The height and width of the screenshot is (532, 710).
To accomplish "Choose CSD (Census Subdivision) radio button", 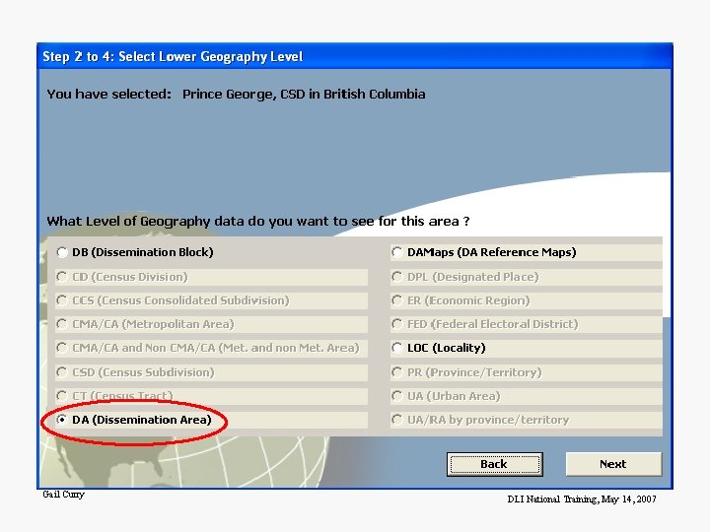I will [62, 372].
